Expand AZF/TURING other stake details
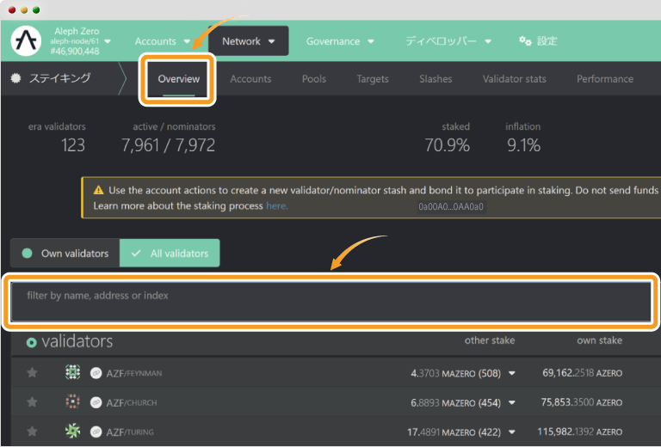 512,432
